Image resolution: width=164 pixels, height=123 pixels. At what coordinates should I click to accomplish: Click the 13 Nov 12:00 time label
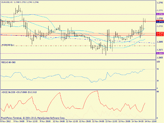coord(111,121)
